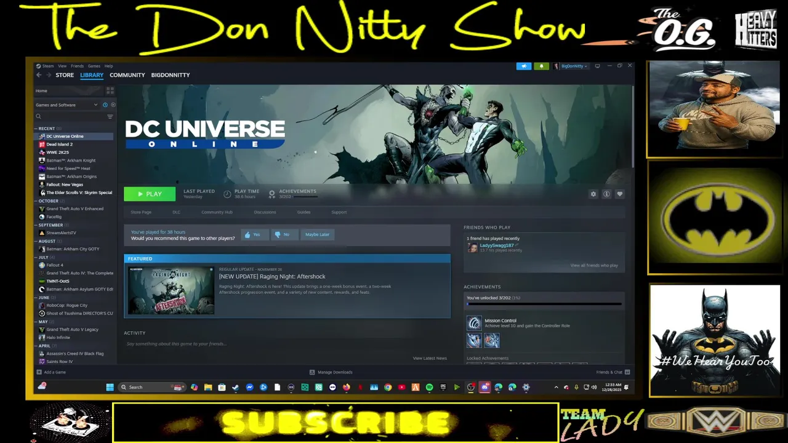The width and height of the screenshot is (788, 443).
Task: Click the taskbar Search box
Action: click(x=151, y=387)
